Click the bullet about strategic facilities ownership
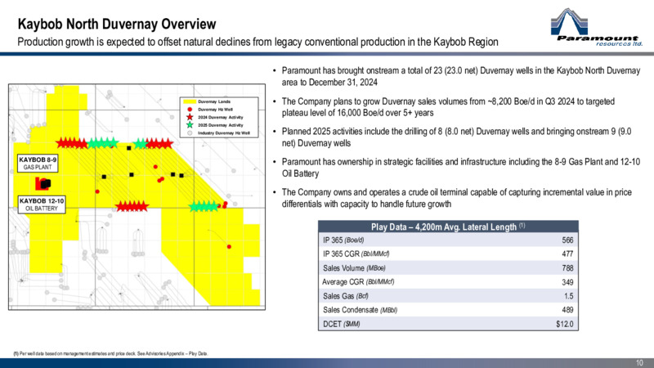 460,168
